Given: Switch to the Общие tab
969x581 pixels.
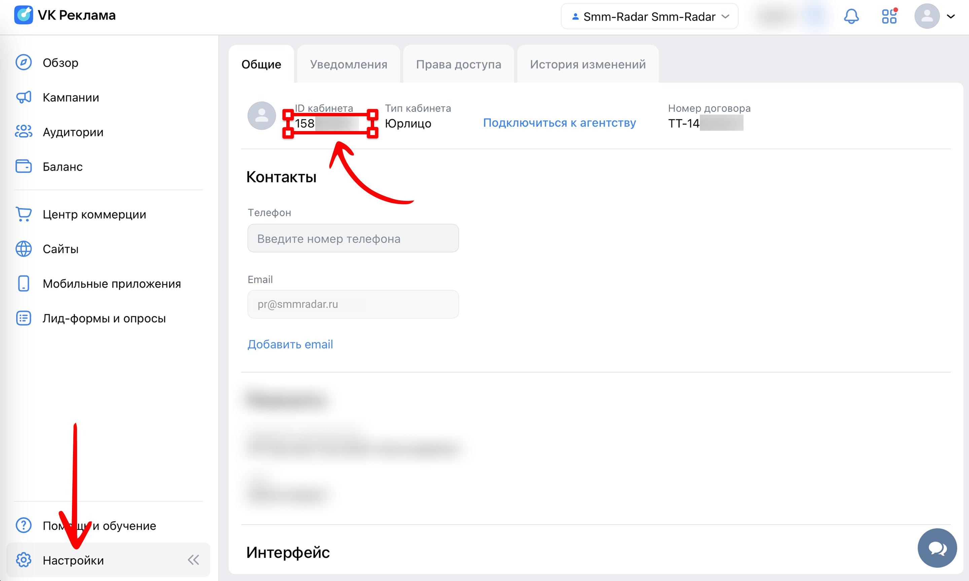Looking at the screenshot, I should tap(261, 64).
